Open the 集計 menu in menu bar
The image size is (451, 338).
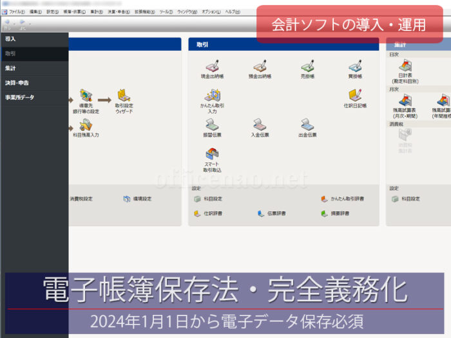tap(97, 12)
